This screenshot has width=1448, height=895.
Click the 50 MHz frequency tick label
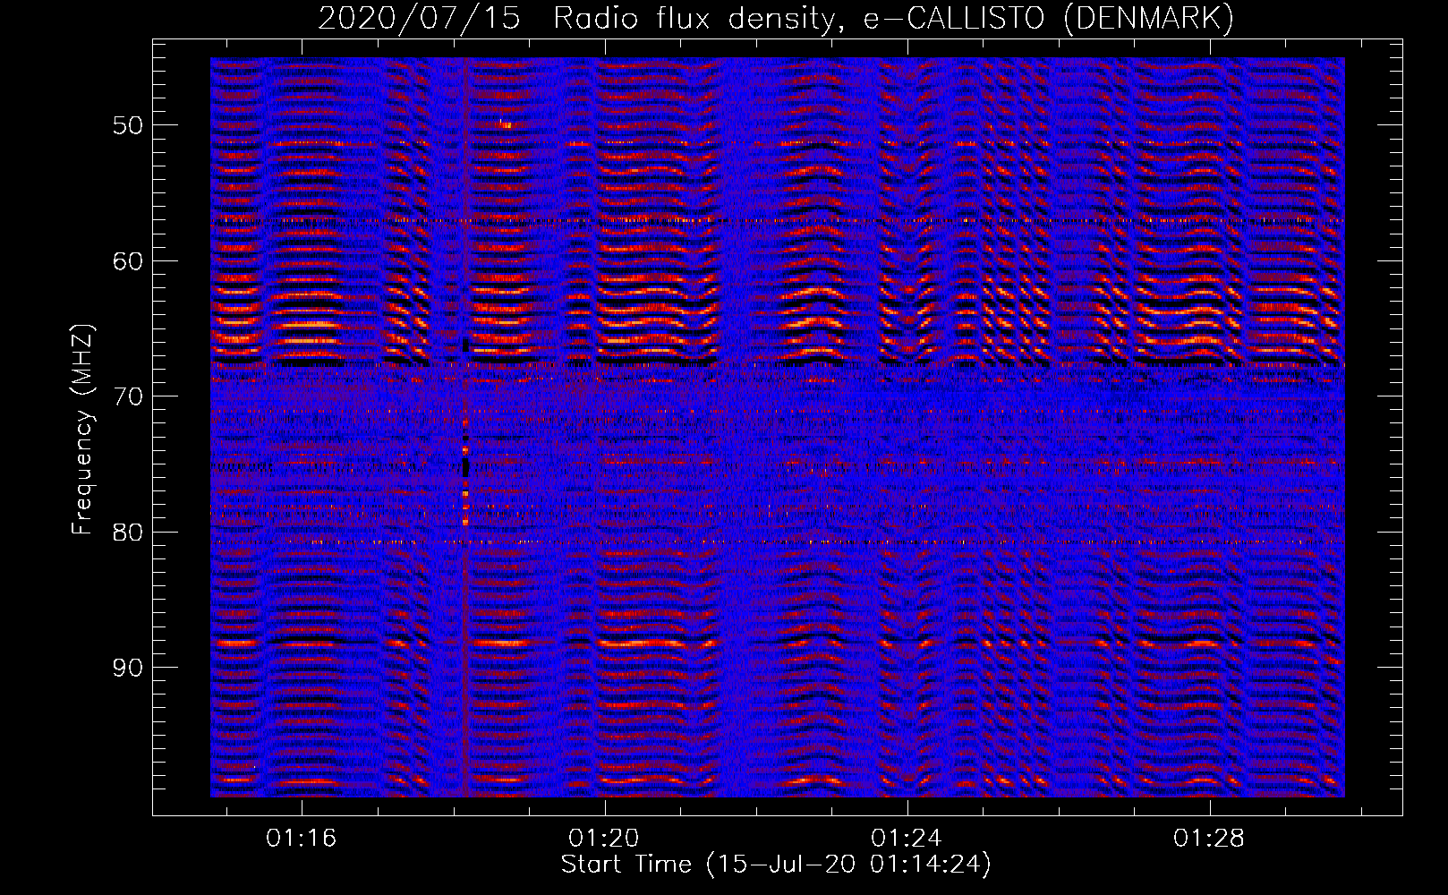click(128, 125)
